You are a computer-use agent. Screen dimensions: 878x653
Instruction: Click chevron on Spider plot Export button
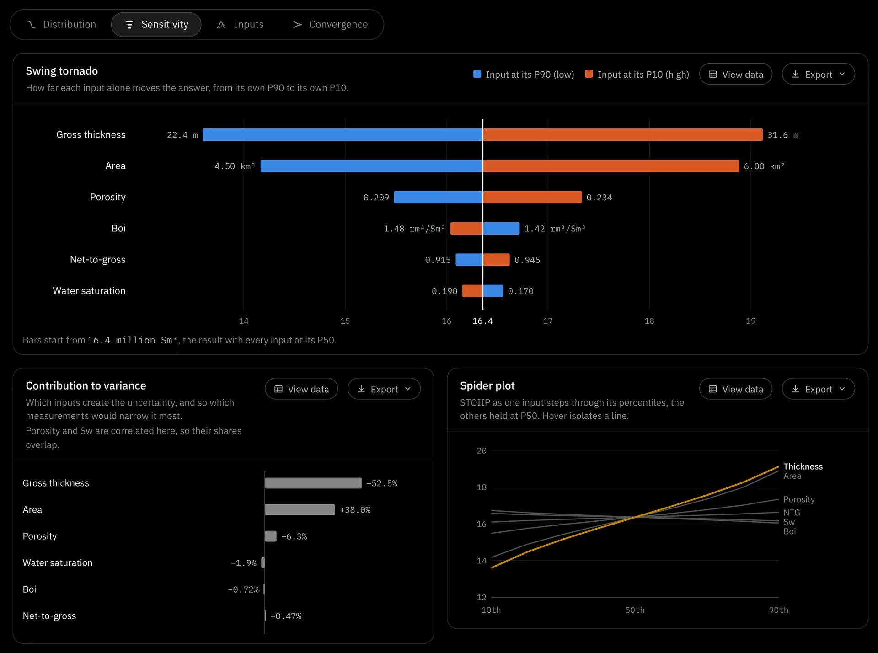coord(842,389)
